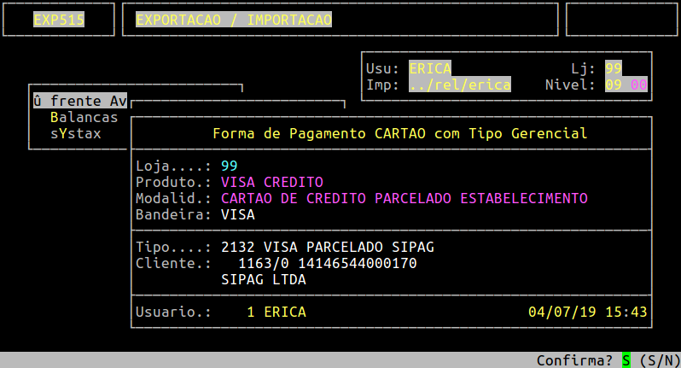
Task: Click Tipo 2132 VISA PARCELADO SIPAG
Action: click(x=327, y=247)
